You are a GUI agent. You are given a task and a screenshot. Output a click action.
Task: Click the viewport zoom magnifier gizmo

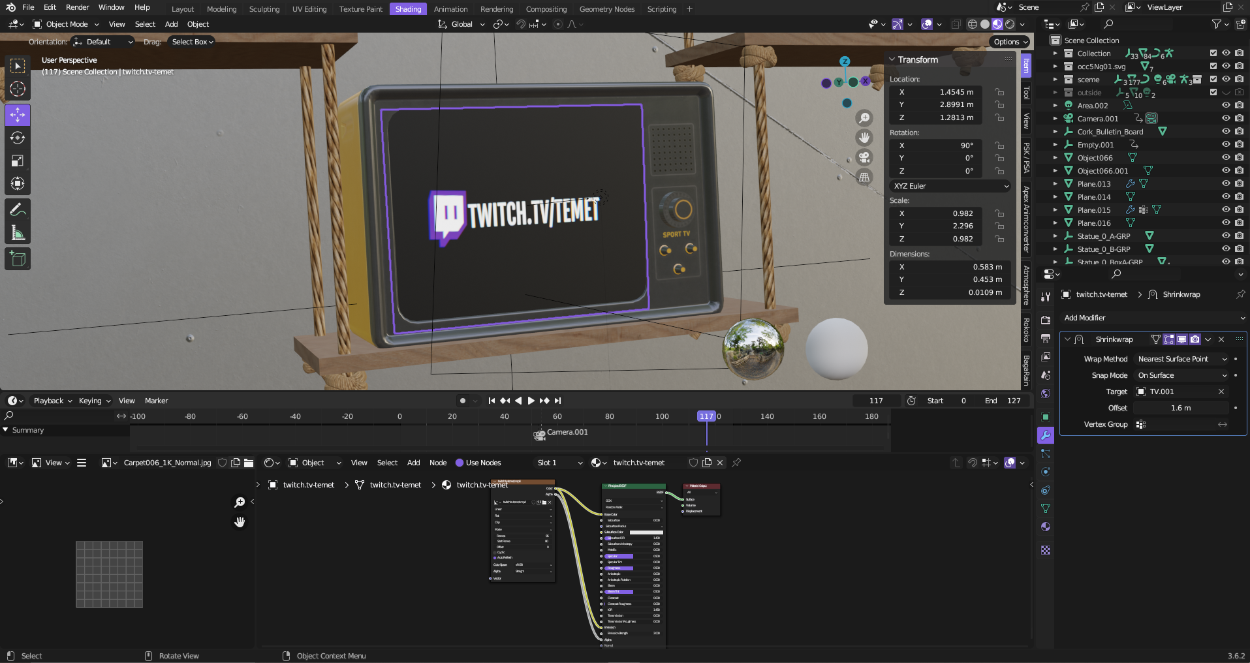864,118
